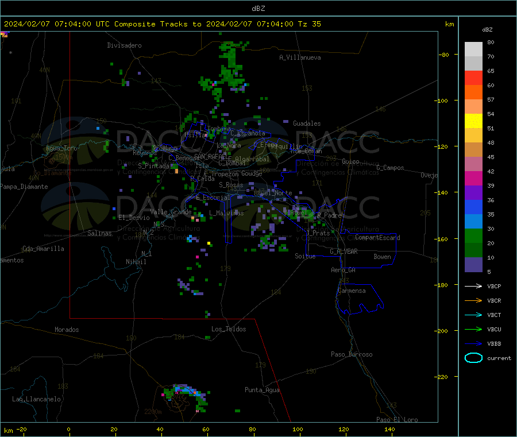
Task: Click the blue VBBB arrow legend icon
Action: point(473,344)
